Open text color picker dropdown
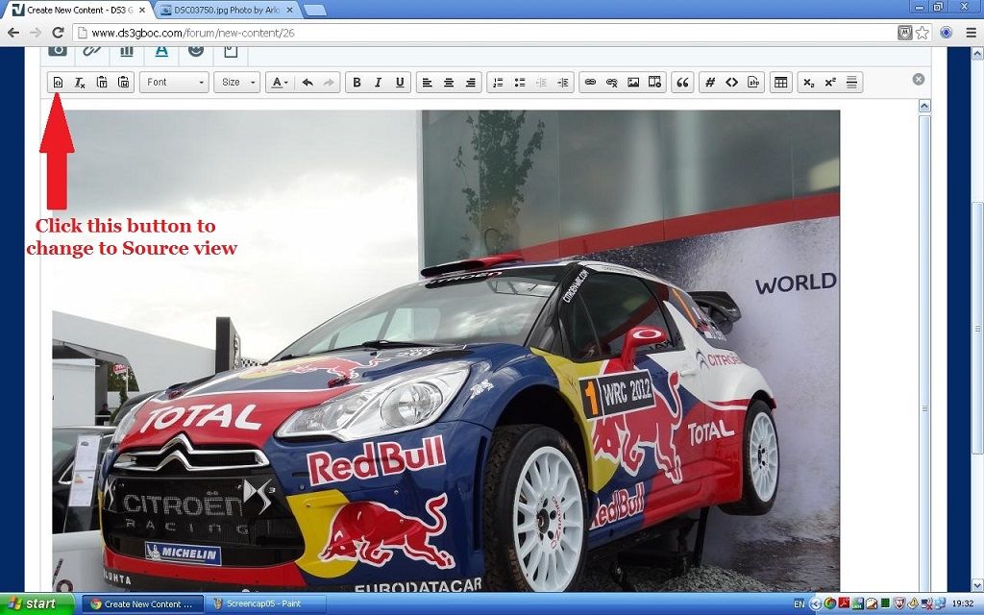The width and height of the screenshot is (984, 615). pyautogui.click(x=280, y=83)
